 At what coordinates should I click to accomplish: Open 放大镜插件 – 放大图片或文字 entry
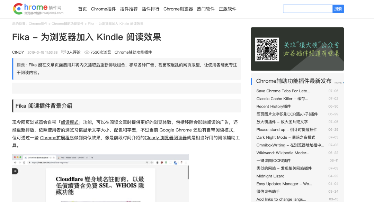point(282,122)
